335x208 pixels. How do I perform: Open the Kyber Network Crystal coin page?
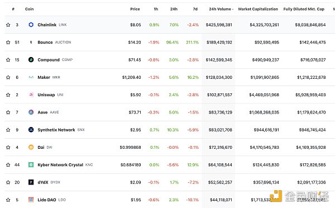pos(60,165)
